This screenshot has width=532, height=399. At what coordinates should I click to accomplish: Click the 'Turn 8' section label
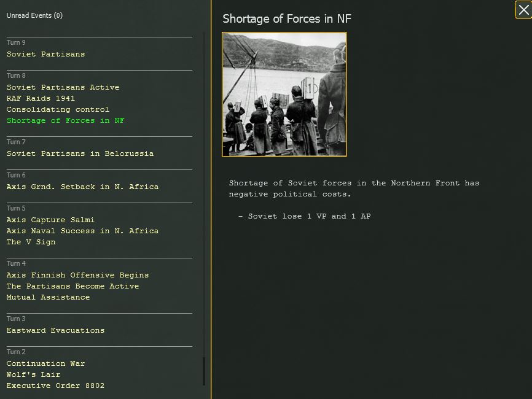tap(16, 76)
